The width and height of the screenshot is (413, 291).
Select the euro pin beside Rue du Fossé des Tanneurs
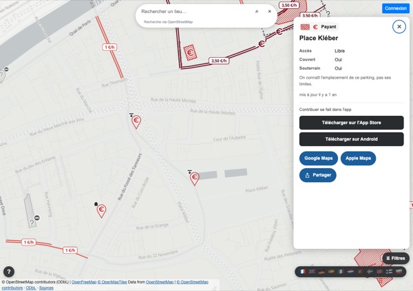click(101, 211)
